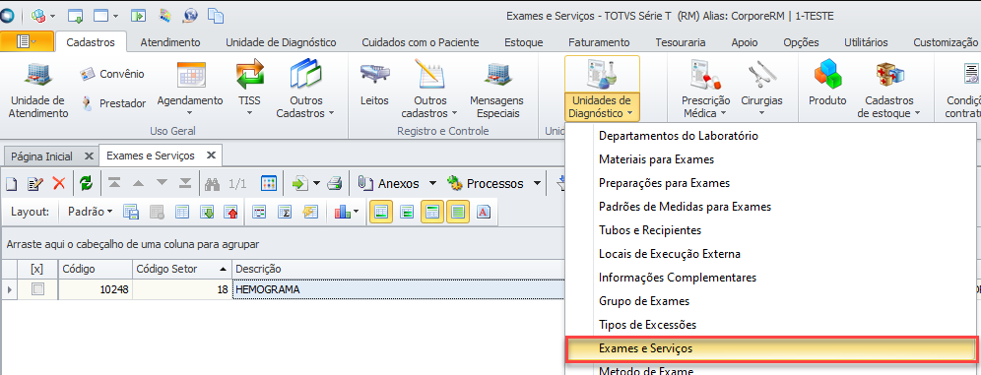Click the sigma summary grid icon
The image size is (981, 375).
pyautogui.click(x=286, y=212)
